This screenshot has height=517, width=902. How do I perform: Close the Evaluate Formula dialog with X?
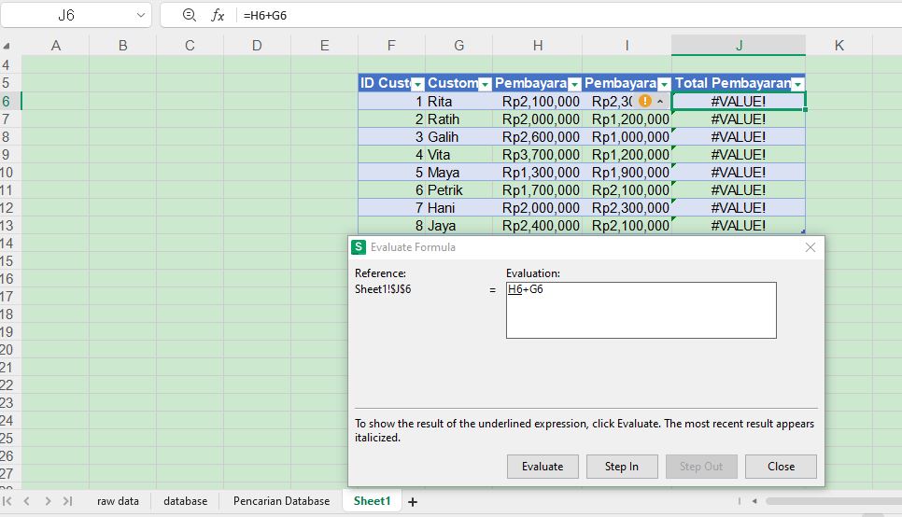(810, 247)
